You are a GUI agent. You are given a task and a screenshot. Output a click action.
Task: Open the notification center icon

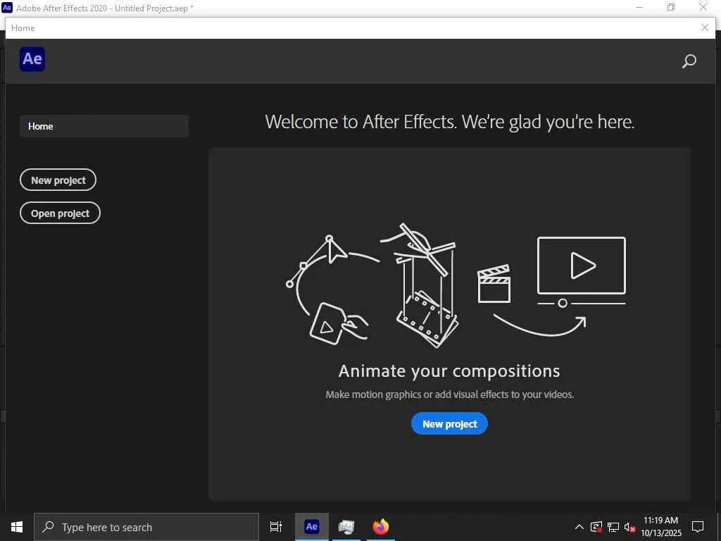[x=698, y=527]
